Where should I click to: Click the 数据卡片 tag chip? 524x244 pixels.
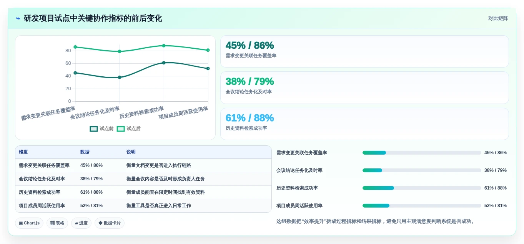tap(110, 223)
